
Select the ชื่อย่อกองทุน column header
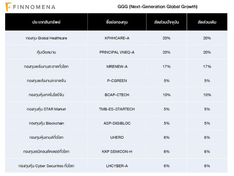click(117, 22)
